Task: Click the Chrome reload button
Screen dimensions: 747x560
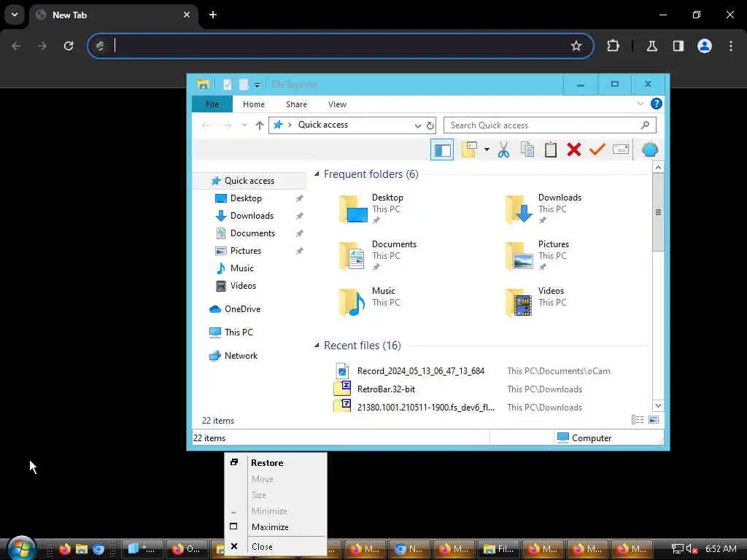Action: pyautogui.click(x=69, y=46)
